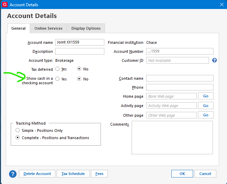Click in the Account name field

pos(79,42)
